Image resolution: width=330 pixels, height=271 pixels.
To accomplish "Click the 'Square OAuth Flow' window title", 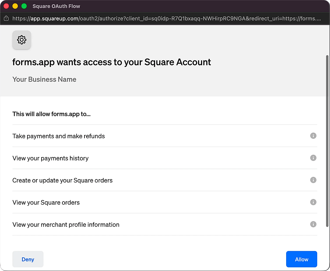I will 56,6.
